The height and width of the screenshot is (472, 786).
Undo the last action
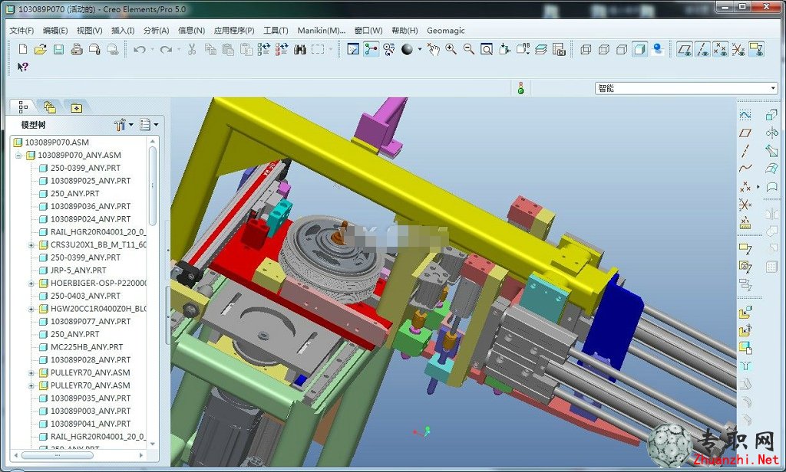coord(140,49)
